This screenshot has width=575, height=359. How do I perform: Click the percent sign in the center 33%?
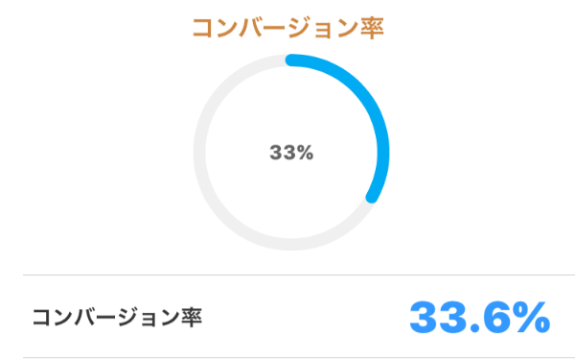(306, 153)
